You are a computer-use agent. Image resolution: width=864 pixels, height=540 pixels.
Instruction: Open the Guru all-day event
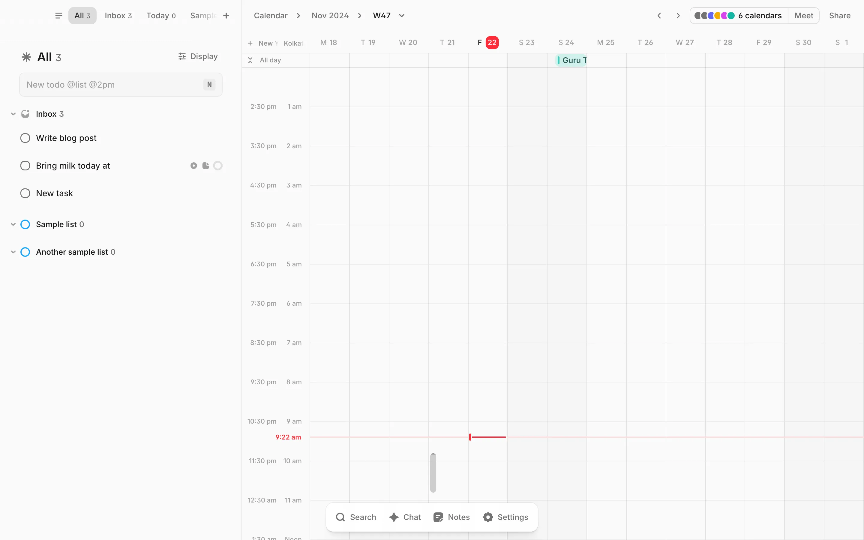pos(571,60)
